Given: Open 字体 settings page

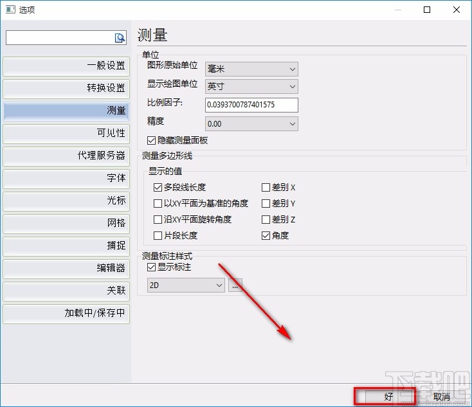Looking at the screenshot, I should [66, 179].
